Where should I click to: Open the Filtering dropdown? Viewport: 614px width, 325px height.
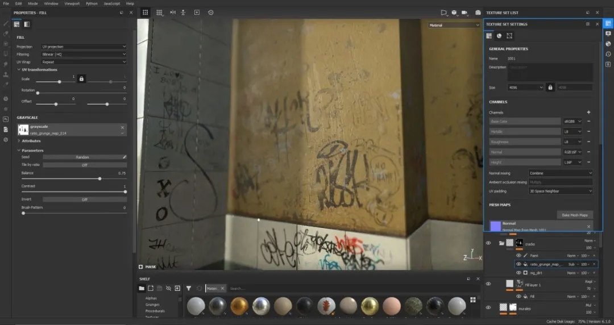[x=84, y=55]
